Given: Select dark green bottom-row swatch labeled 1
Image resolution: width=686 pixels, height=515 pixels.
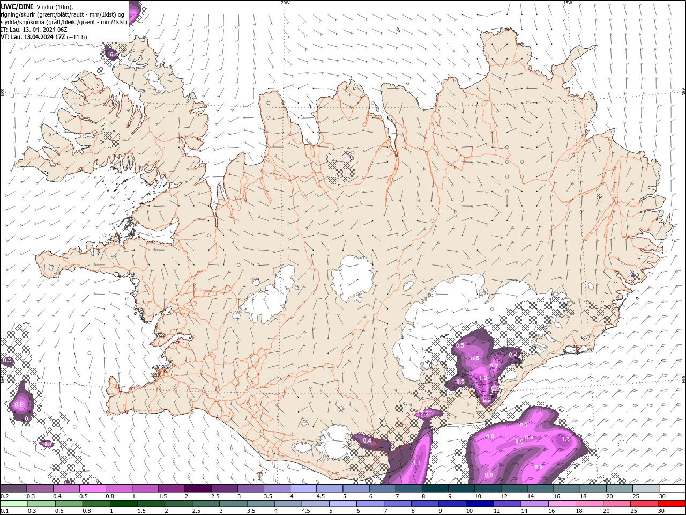Looking at the screenshot, I should click(123, 504).
